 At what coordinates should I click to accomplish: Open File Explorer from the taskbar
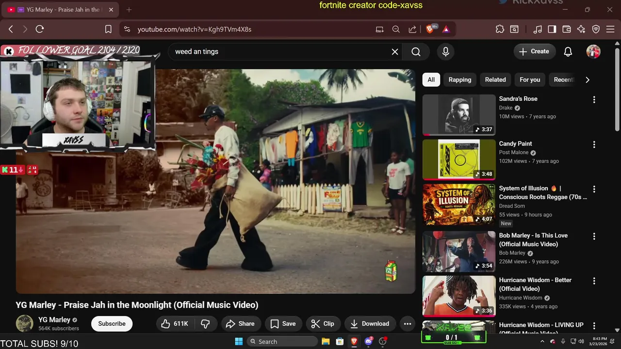(x=326, y=341)
